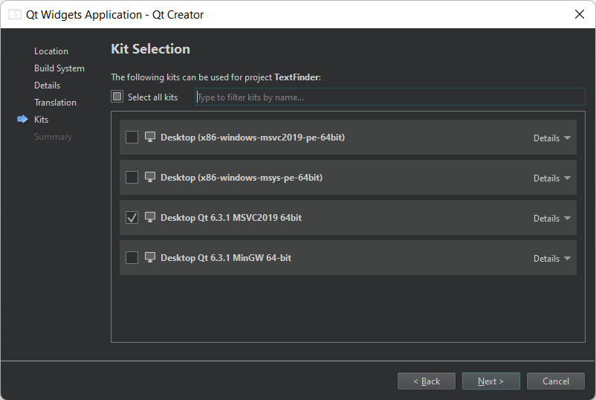The height and width of the screenshot is (400, 596).
Task: Check the Desktop x86-windows-msys-pe-64bit kit
Action: 132,178
